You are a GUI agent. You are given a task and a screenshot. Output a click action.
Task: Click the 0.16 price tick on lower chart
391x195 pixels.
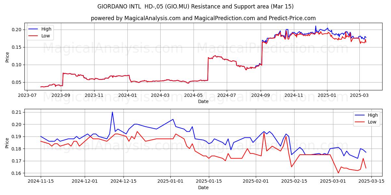point(17,173)
